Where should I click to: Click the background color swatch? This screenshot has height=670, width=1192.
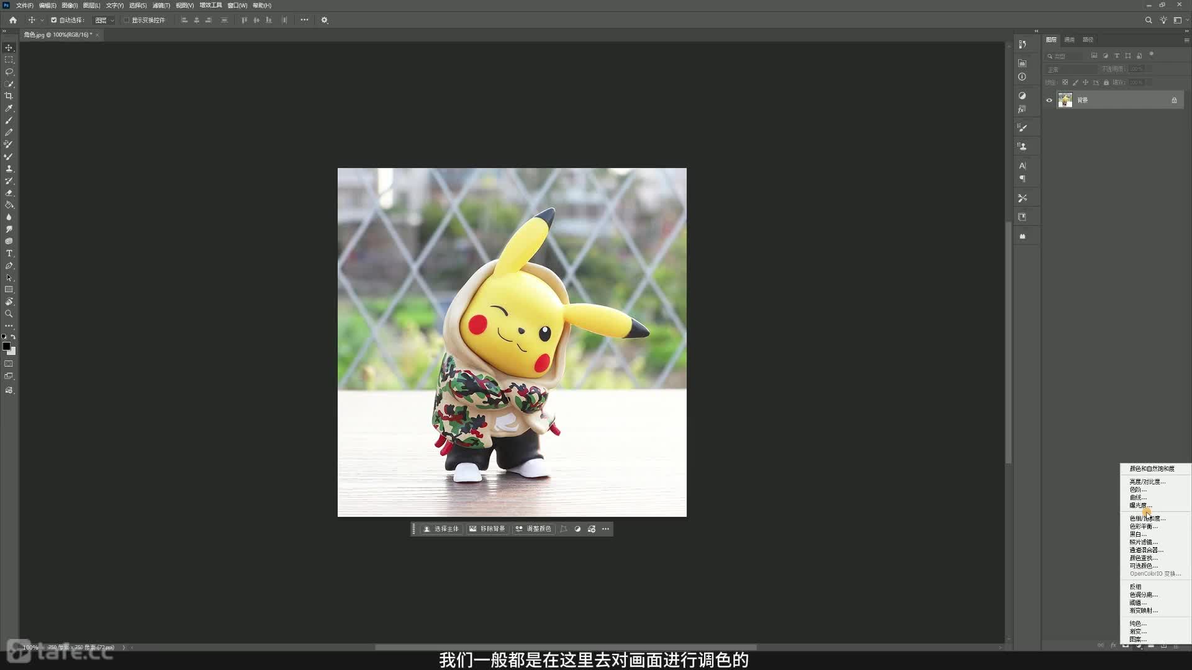point(12,351)
